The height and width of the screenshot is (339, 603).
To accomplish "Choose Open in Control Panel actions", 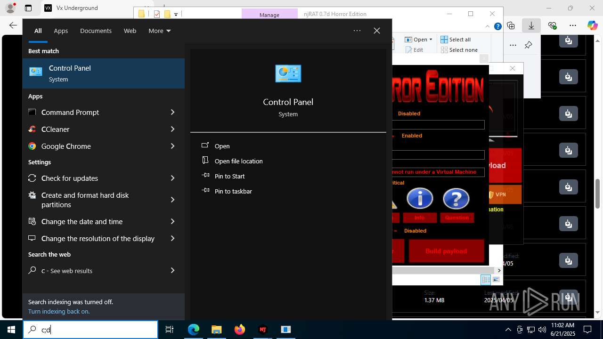I will (x=222, y=146).
